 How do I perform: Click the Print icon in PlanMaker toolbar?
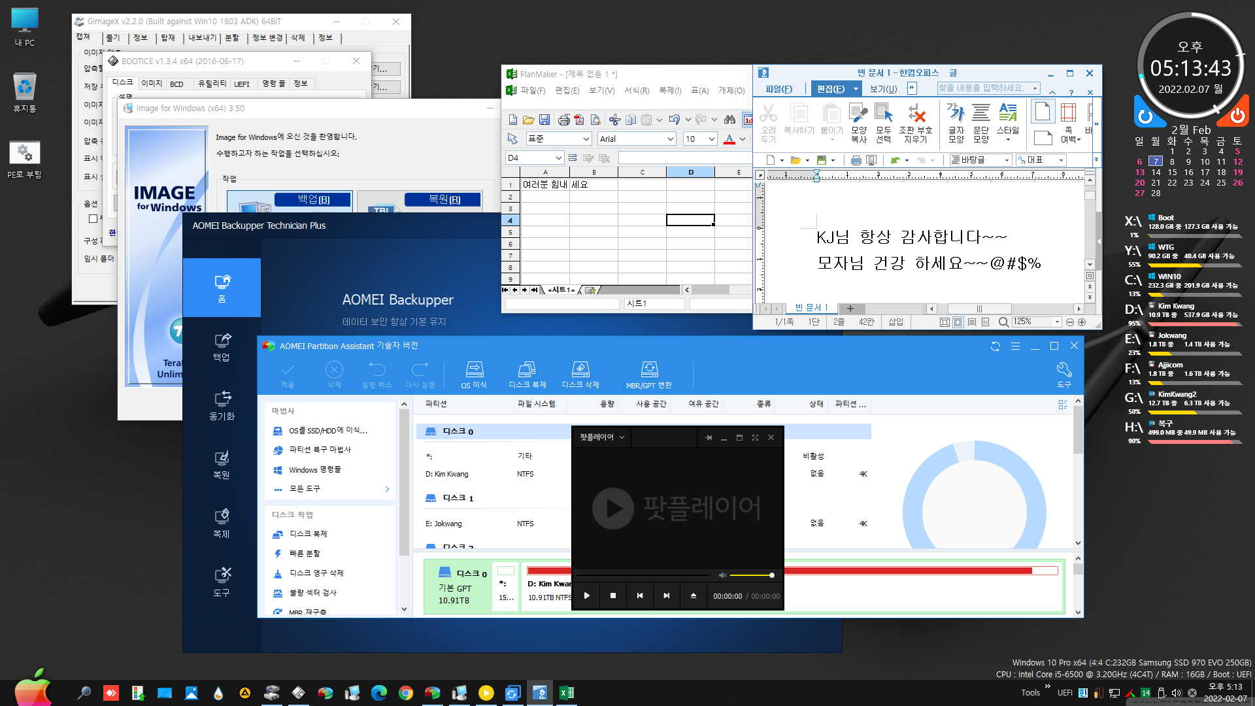[563, 120]
